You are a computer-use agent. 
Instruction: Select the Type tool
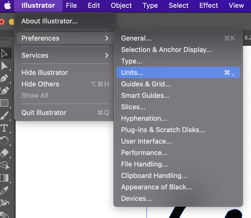[4, 128]
